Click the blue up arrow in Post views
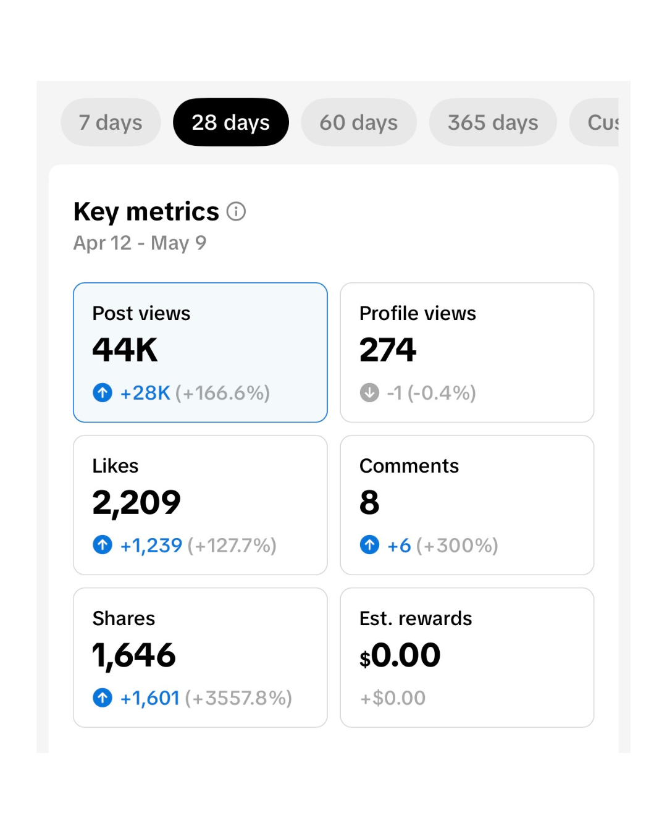 coord(103,392)
